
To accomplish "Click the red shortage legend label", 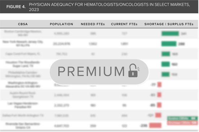I will [x=182, y=123].
